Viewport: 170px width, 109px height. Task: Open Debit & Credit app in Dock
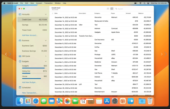click(131, 101)
